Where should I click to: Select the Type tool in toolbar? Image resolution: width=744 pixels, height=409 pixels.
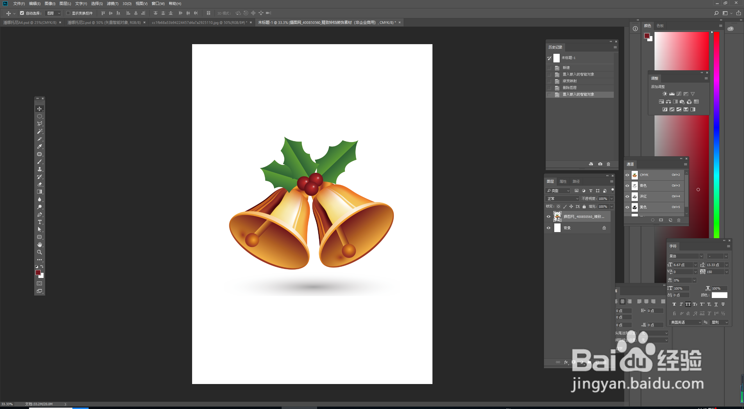click(x=40, y=222)
